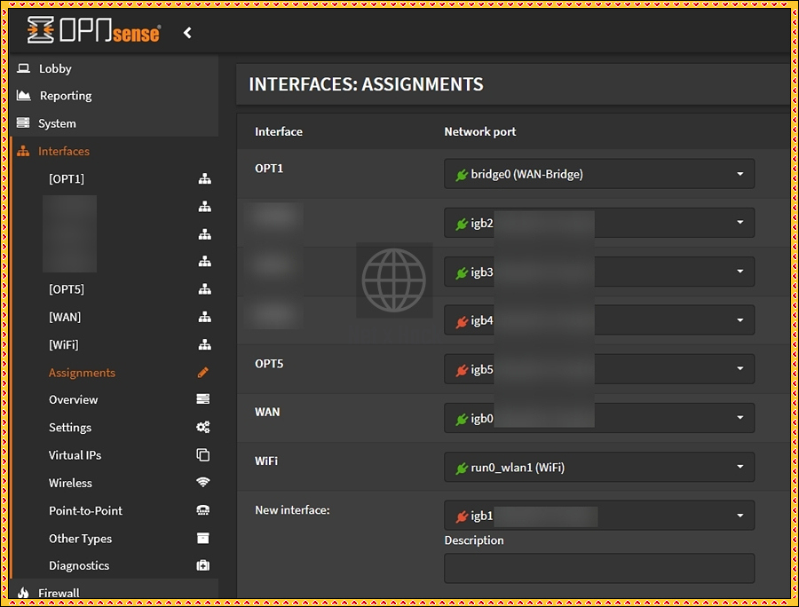Click the pencil icon beside Assignments

(x=203, y=373)
